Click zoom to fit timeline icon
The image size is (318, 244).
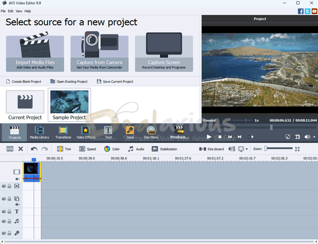coord(297,149)
